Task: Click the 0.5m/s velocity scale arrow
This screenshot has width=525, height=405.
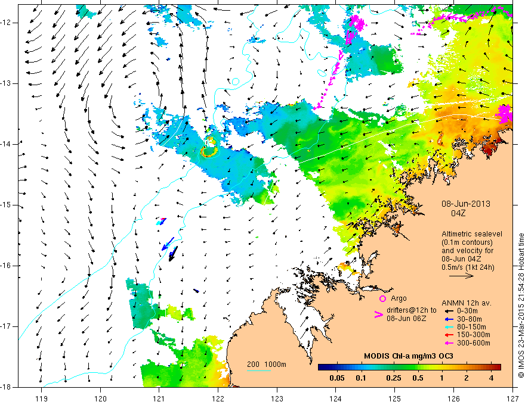Action: coord(461,276)
